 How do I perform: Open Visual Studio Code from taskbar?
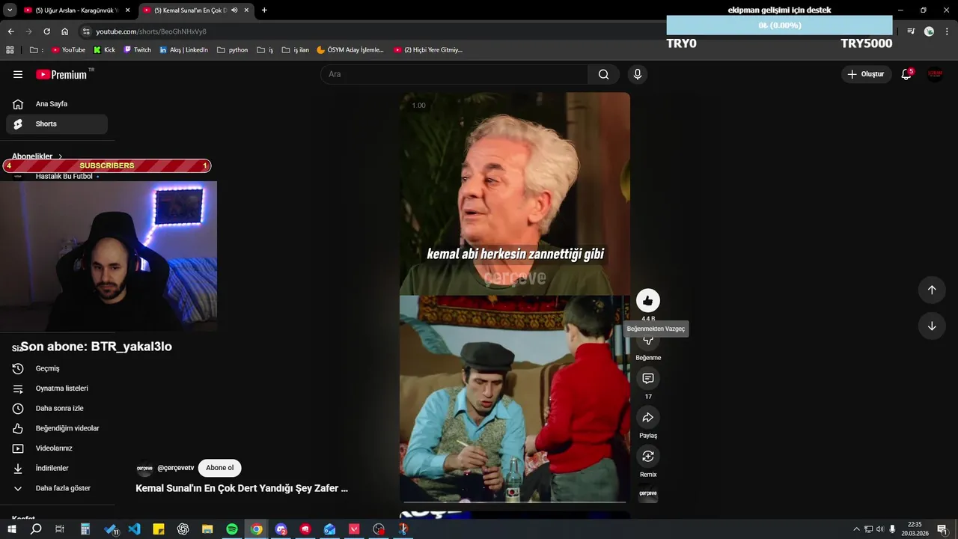coord(134,529)
